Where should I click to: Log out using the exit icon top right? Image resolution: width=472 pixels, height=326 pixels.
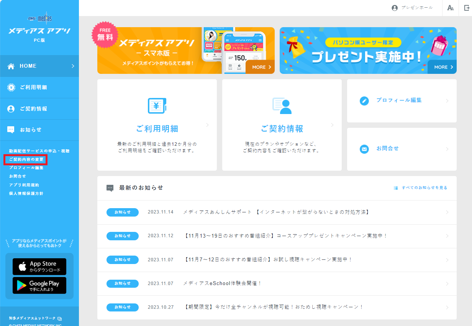tap(467, 8)
